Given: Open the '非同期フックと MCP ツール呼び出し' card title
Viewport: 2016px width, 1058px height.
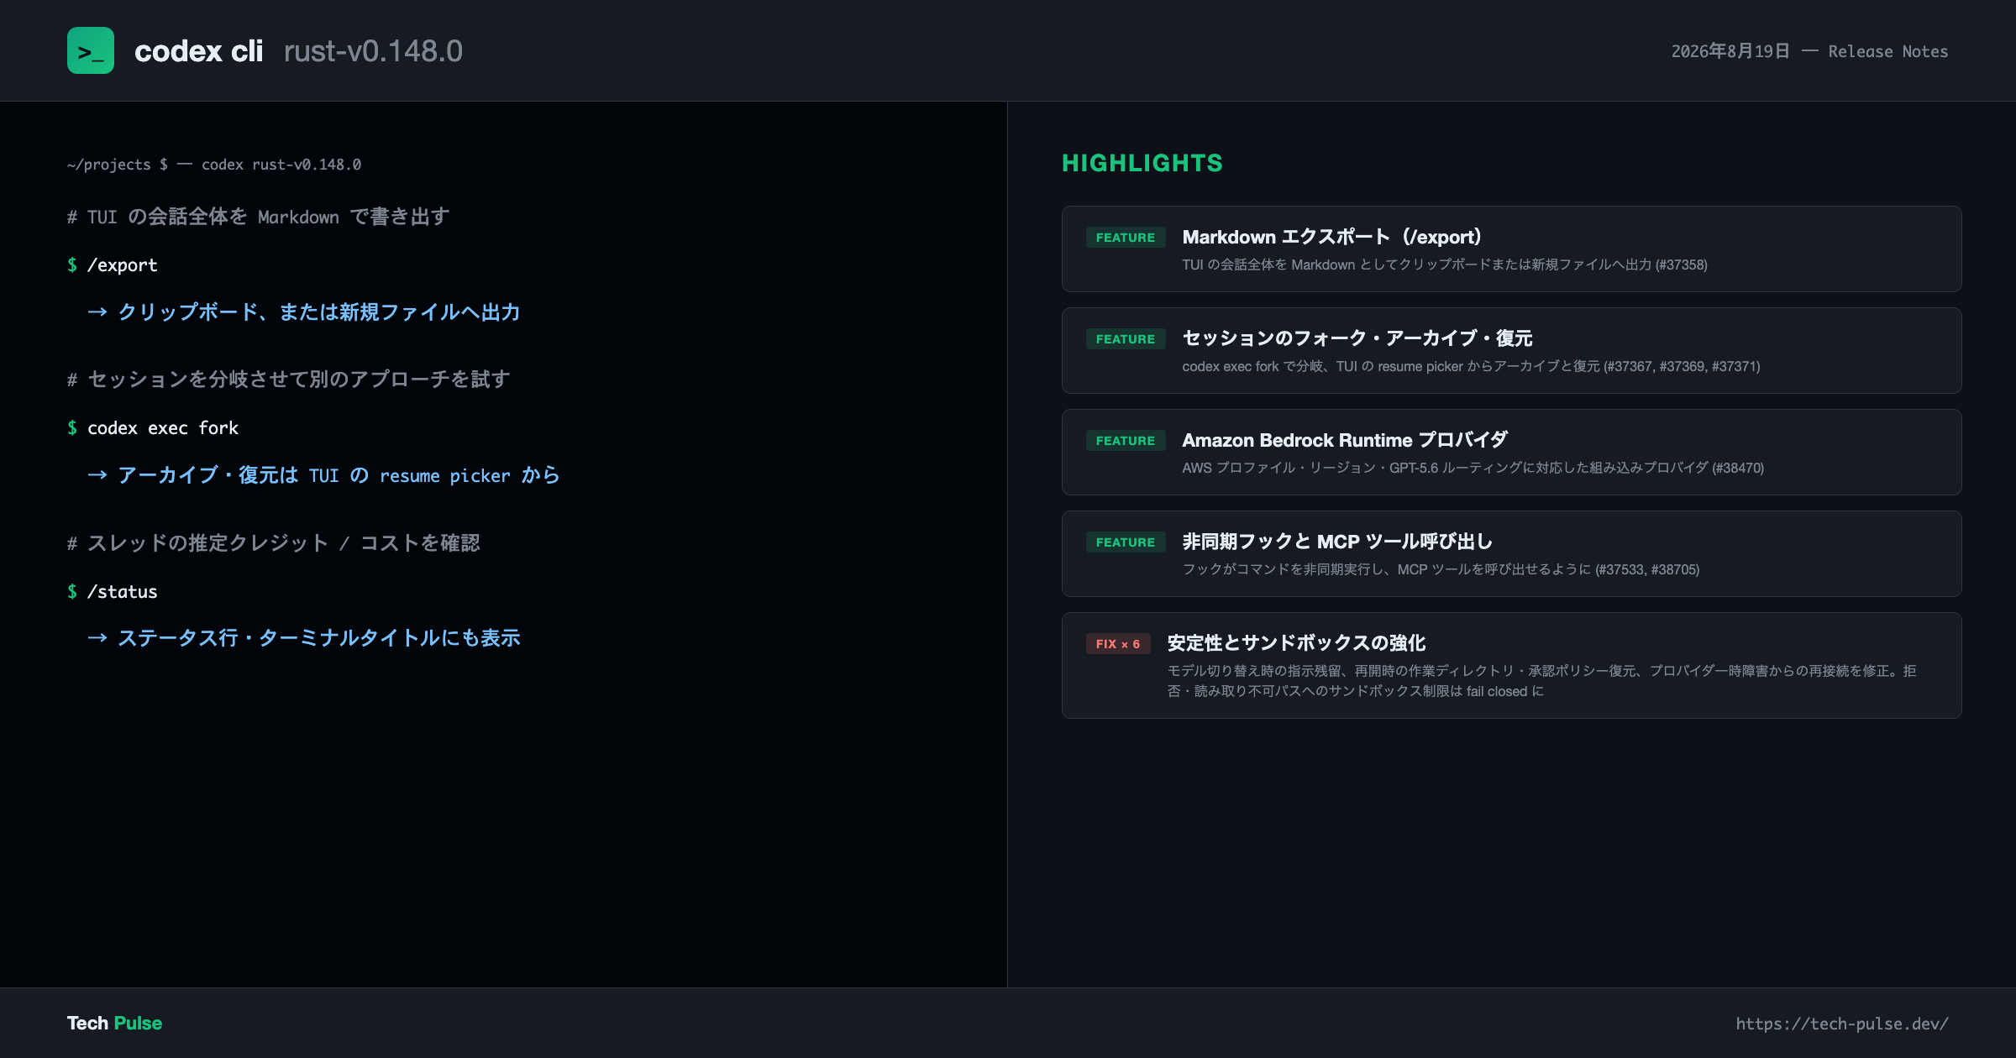Looking at the screenshot, I should tap(1337, 542).
